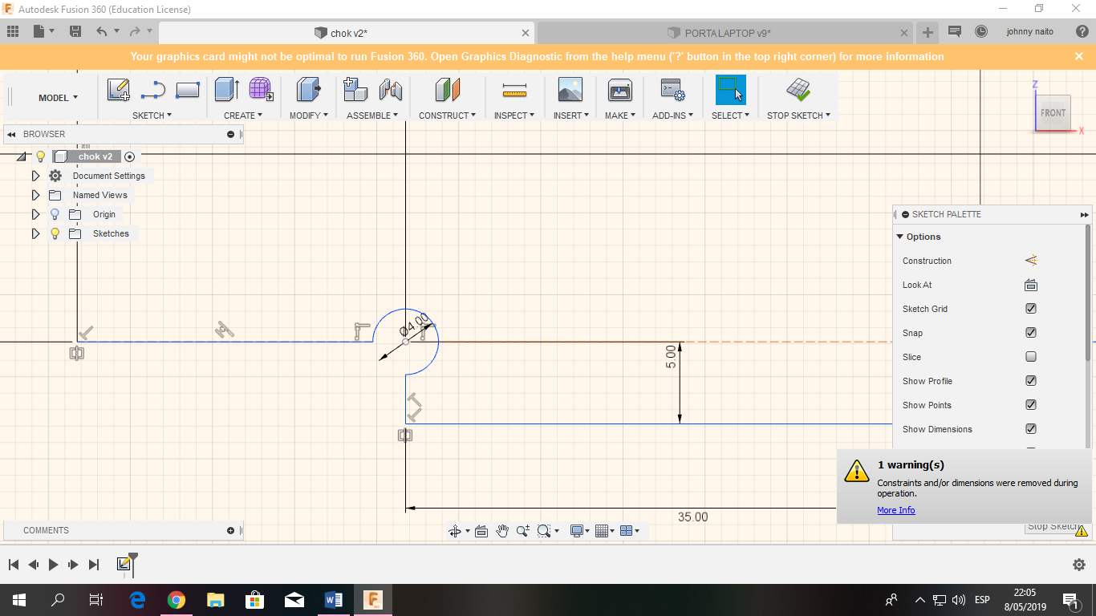Click the Create Sketch icon

[x=119, y=90]
